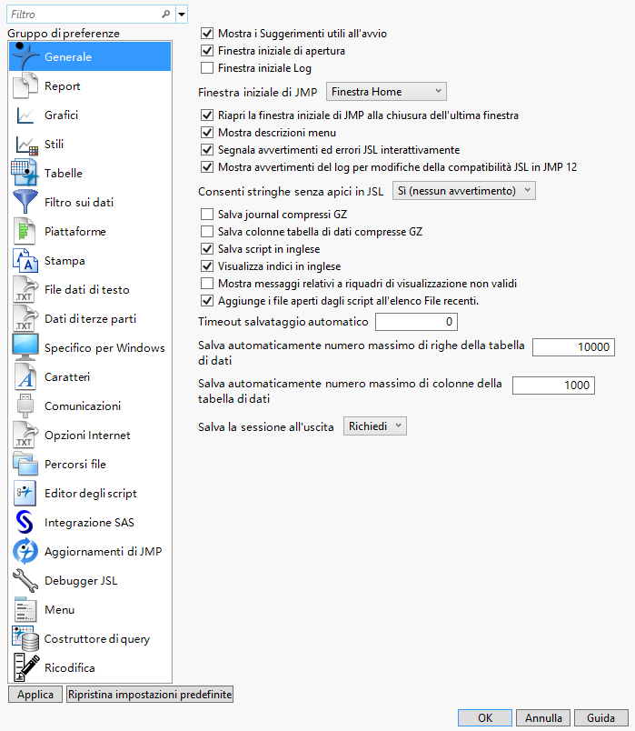Click the maximum rows field 10000
This screenshot has width=635, height=731.
point(573,346)
